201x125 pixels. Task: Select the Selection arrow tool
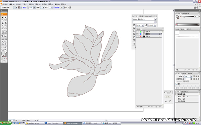pyautogui.click(x=2, y=17)
